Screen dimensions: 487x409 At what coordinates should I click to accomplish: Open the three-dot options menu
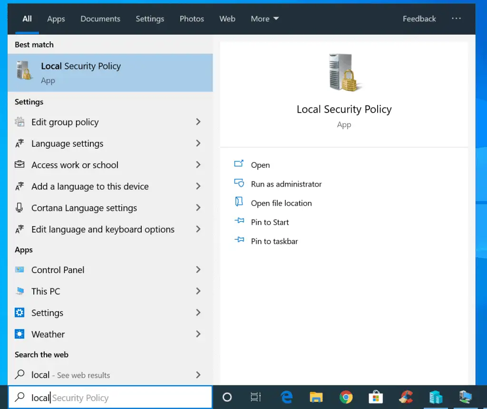[456, 19]
